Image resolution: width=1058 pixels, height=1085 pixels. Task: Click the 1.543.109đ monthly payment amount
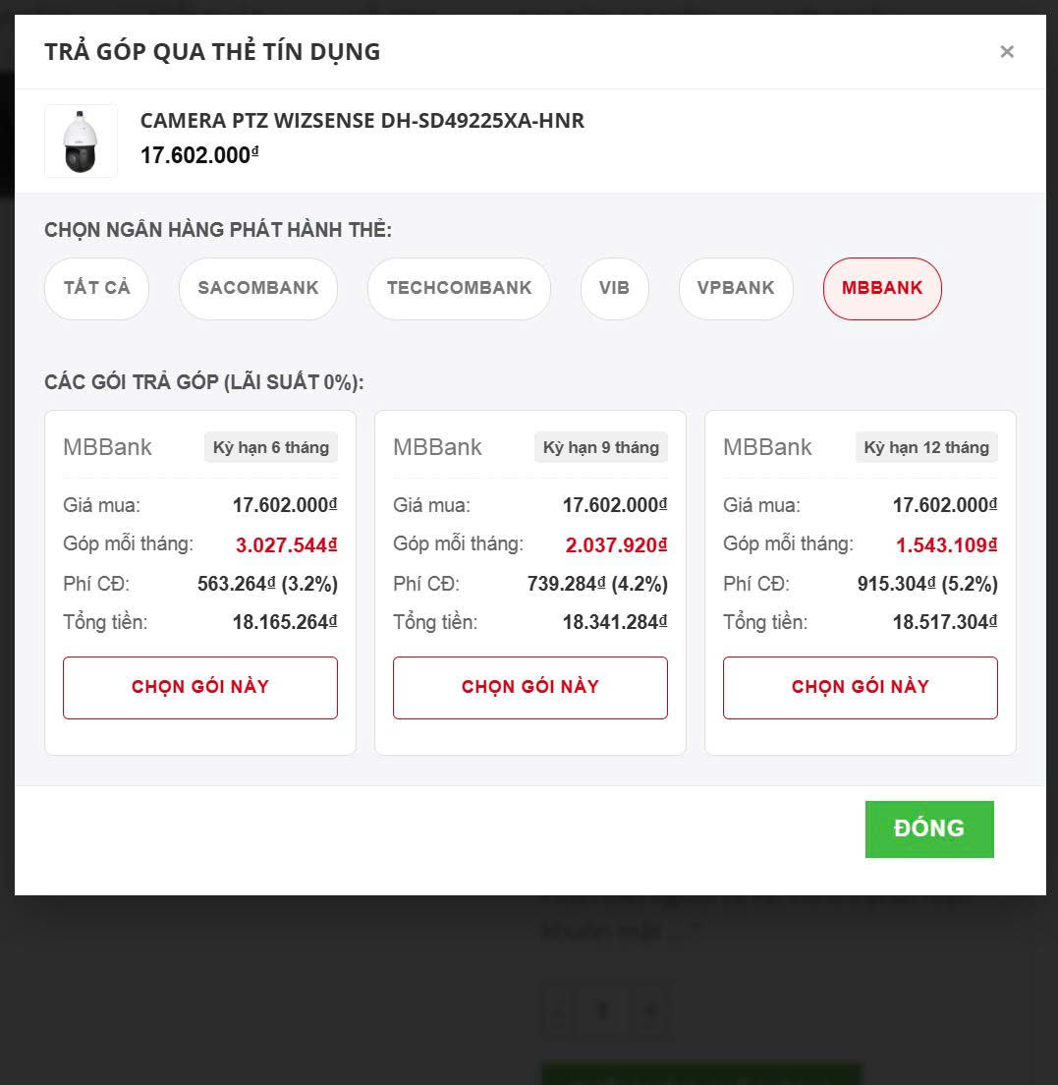click(946, 544)
